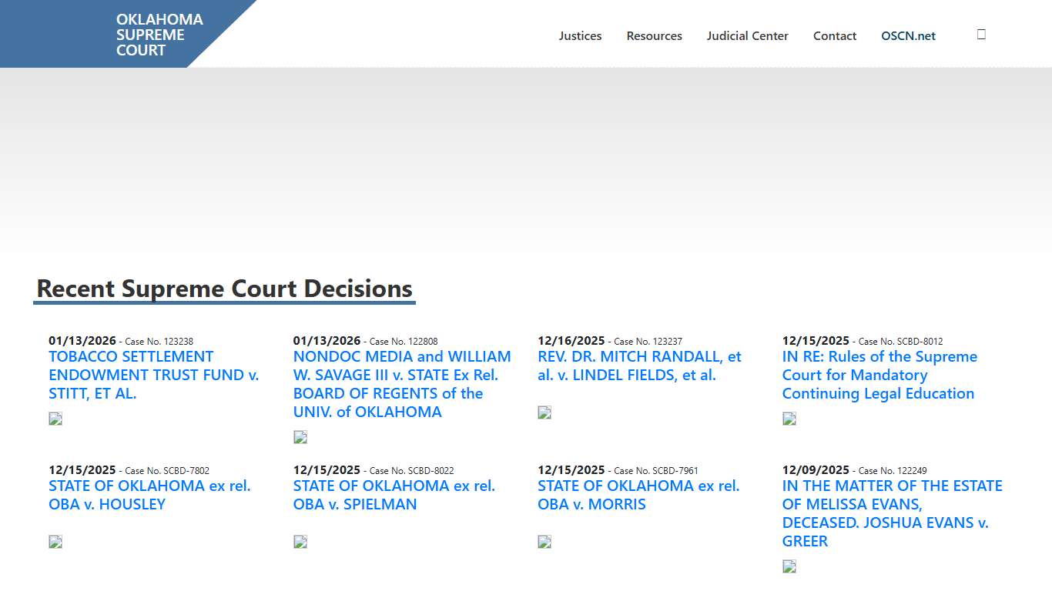Image resolution: width=1052 pixels, height=591 pixels.
Task: Click the PDF icon beneath OBA v. MORRIS
Action: click(x=544, y=541)
